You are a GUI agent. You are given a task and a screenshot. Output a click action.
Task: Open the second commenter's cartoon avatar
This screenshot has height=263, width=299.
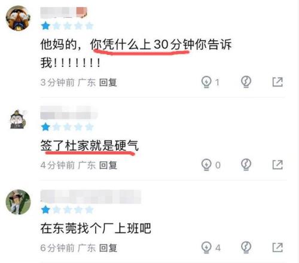(x=19, y=119)
